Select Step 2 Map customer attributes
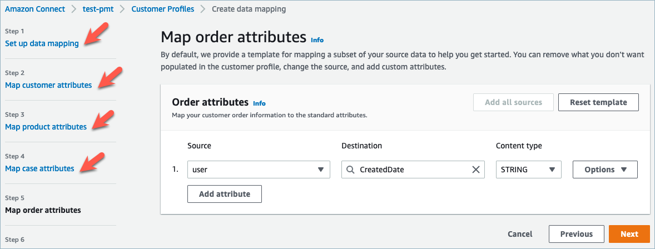Viewport: 655px width, 249px height. (x=48, y=85)
